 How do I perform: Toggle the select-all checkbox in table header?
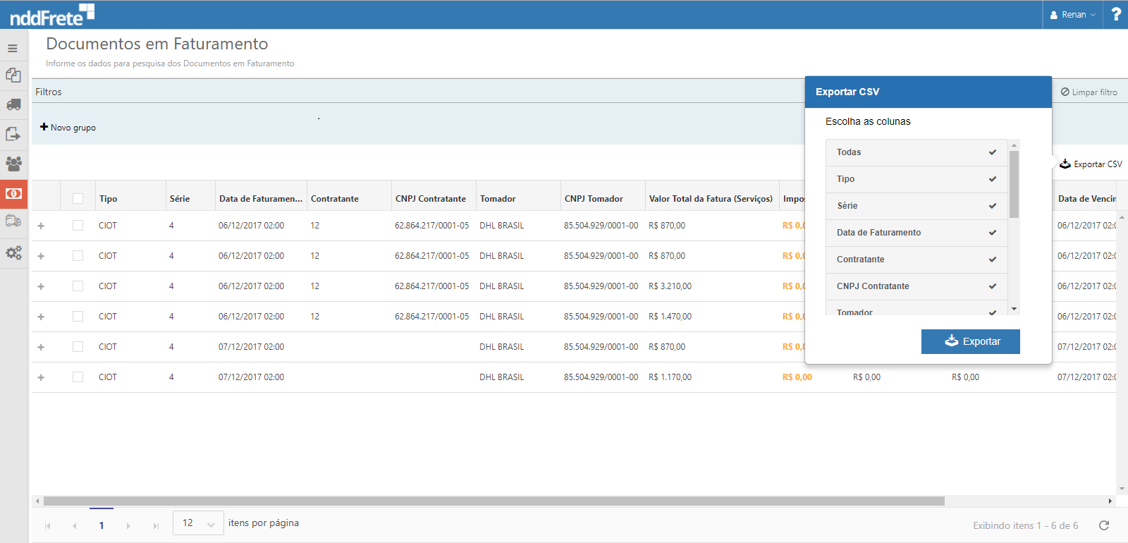78,199
